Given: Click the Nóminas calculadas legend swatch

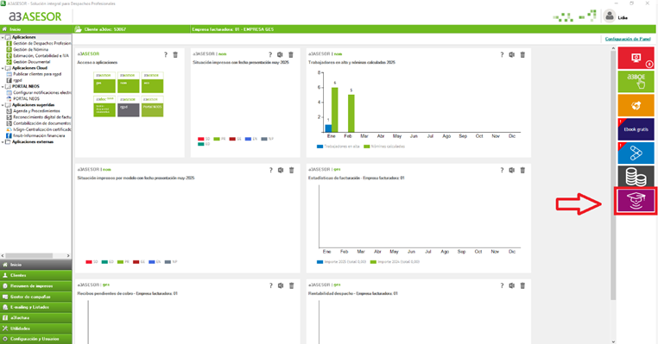Looking at the screenshot, I should click(x=367, y=147).
